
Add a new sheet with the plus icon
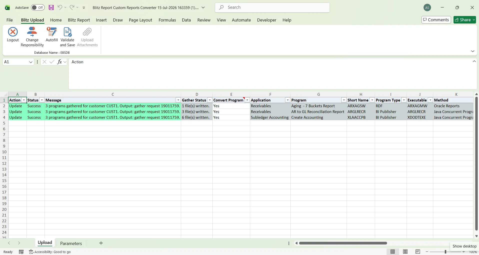pos(101,243)
